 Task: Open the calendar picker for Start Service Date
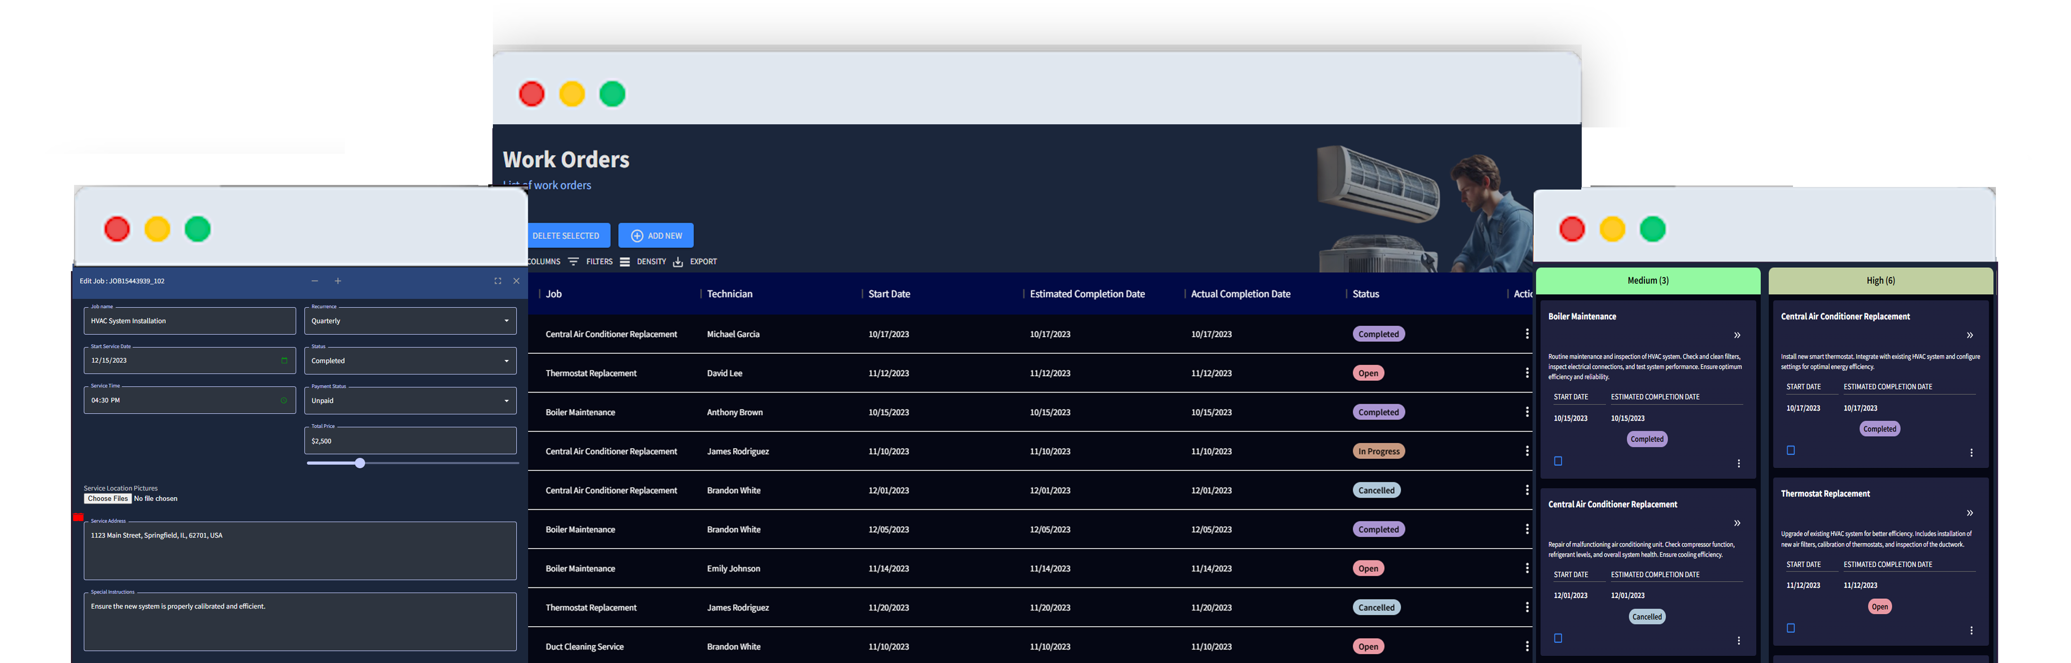pyautogui.click(x=284, y=361)
